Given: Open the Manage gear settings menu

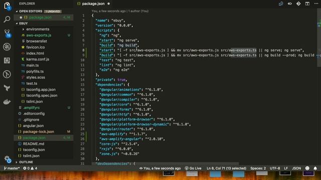Looking at the screenshot, I should 8,159.
